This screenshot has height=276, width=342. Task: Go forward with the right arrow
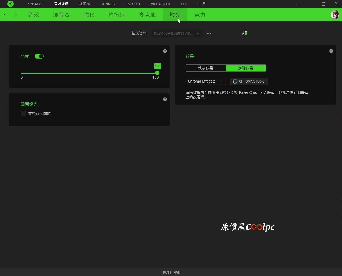pos(16,15)
